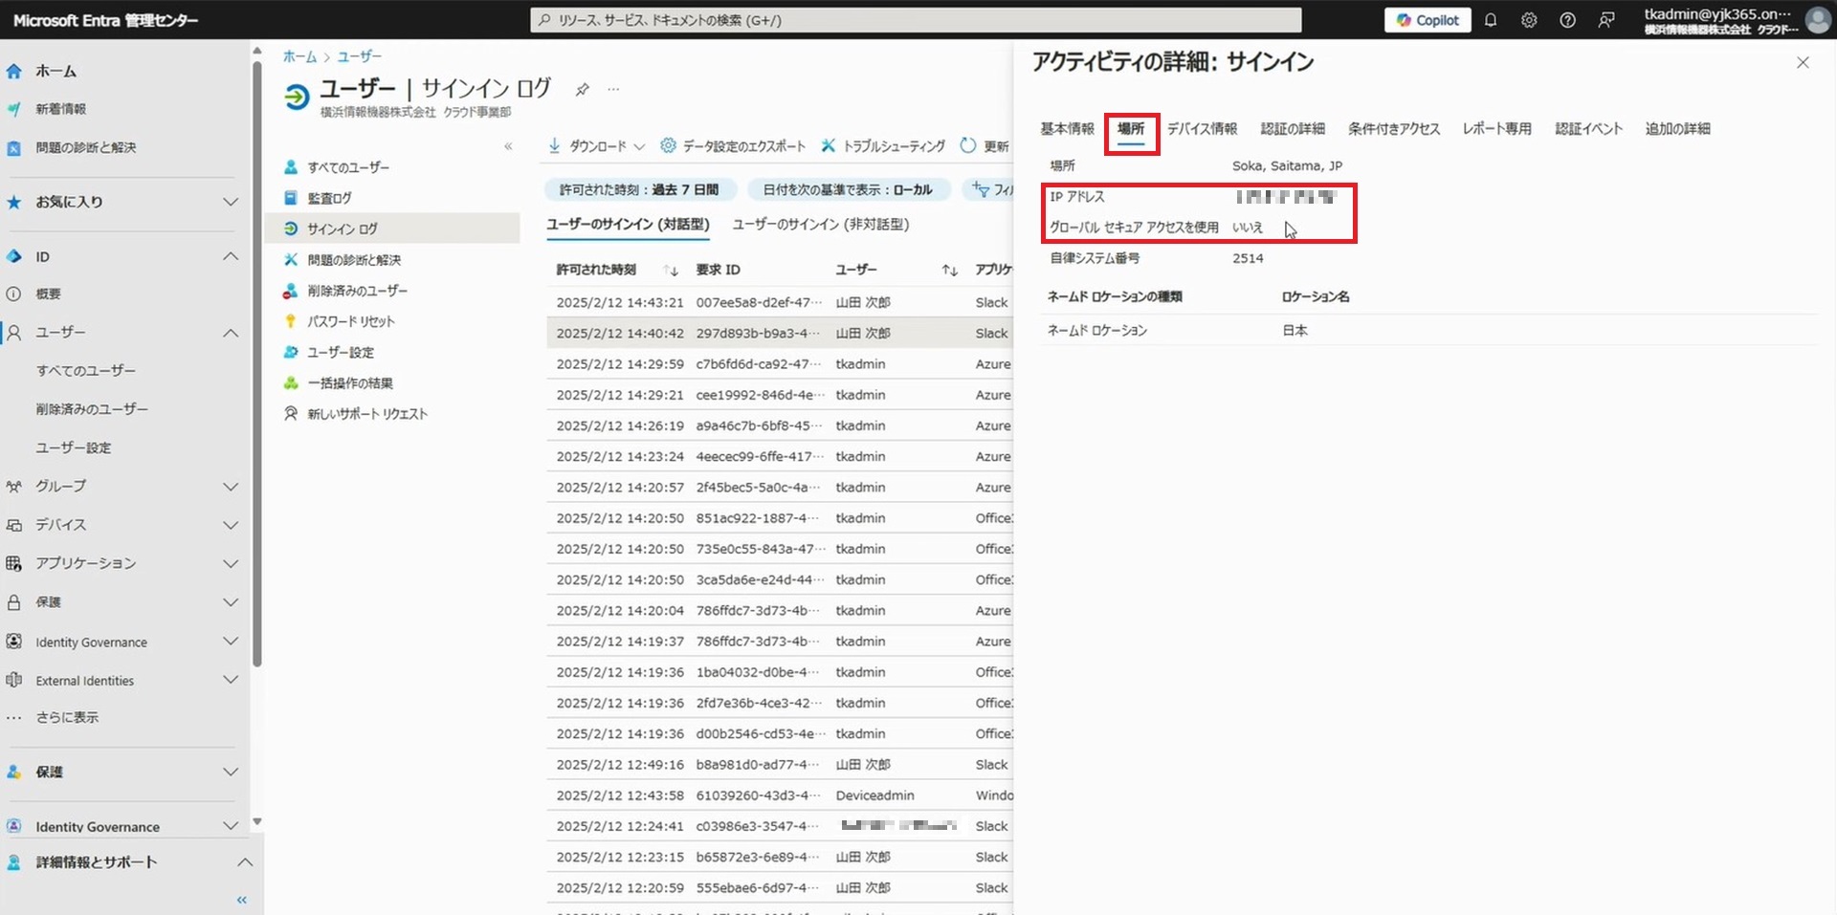Pin the sign-in log page

tap(582, 89)
